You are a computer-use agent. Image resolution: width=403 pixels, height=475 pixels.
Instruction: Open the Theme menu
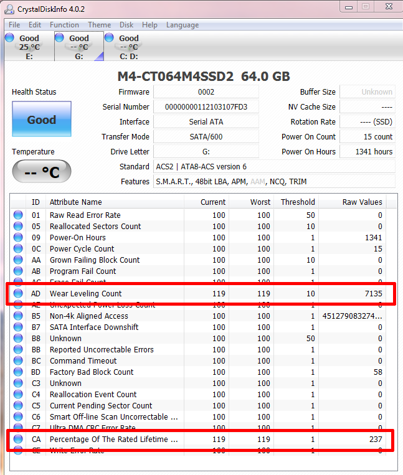[x=100, y=25]
